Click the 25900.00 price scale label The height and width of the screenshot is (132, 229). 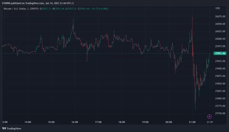220,69
